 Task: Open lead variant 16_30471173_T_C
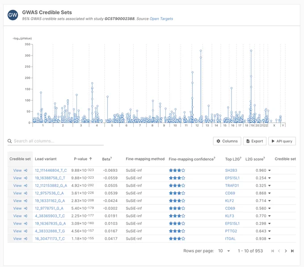click(x=50, y=238)
